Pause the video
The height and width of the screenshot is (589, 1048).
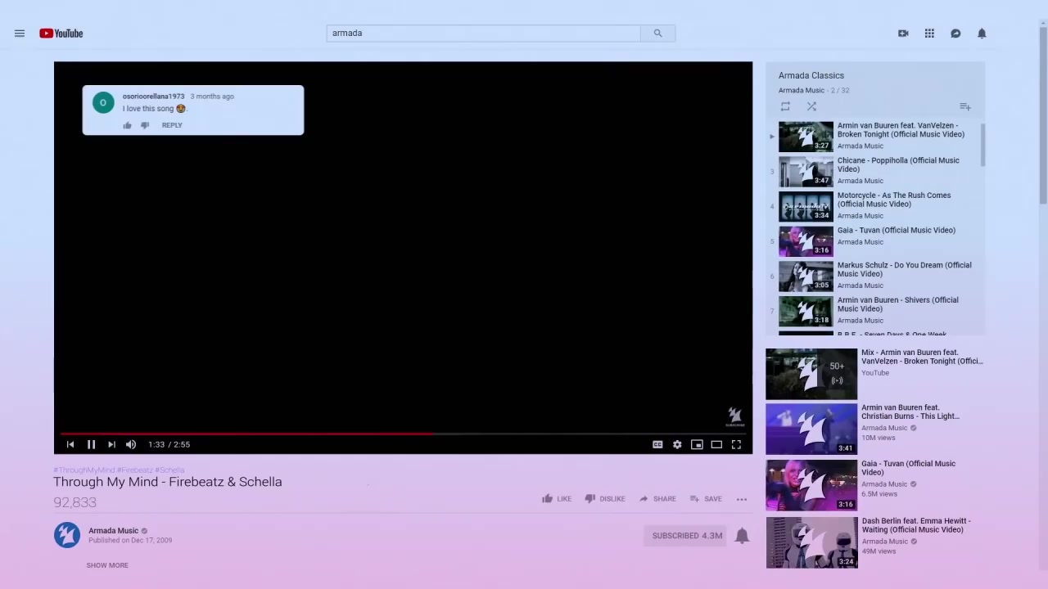[91, 444]
